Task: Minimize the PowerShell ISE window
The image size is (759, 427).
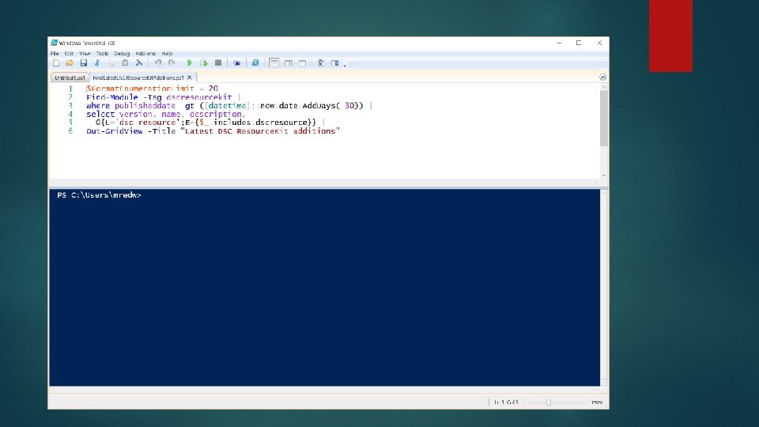Action: (559, 43)
